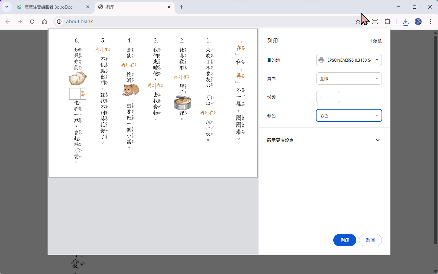Open the 彩色 color mode dropdown
Screen dimensions: 438x274
point(349,115)
